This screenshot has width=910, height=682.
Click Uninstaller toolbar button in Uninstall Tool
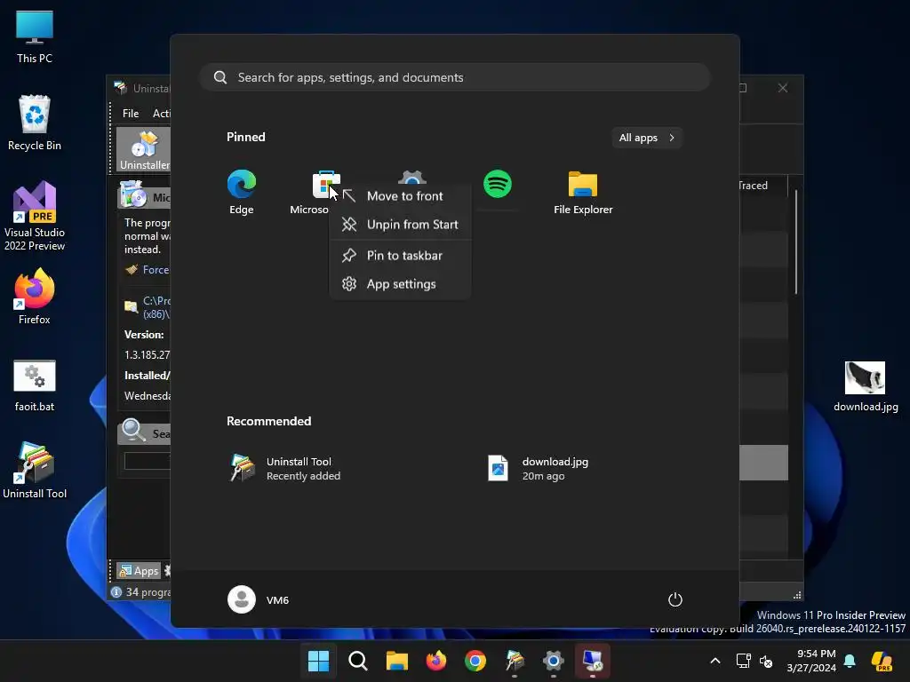click(144, 149)
